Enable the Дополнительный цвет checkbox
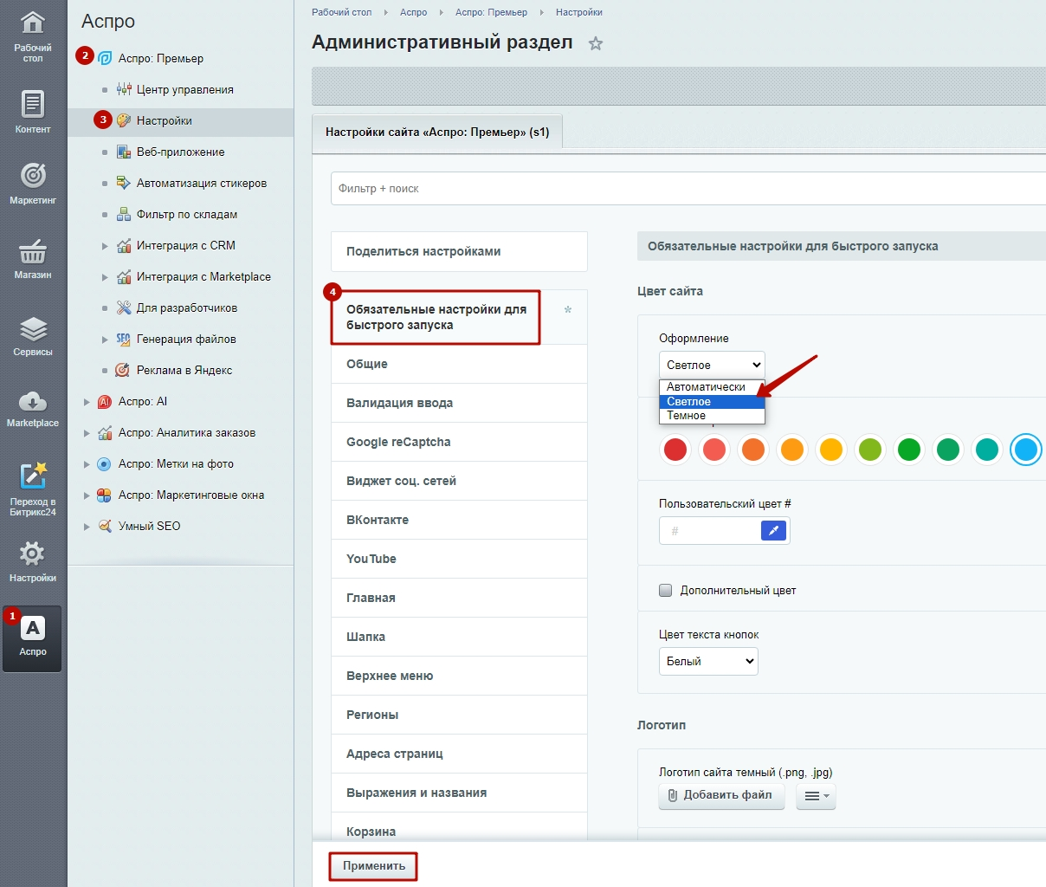 coord(666,590)
